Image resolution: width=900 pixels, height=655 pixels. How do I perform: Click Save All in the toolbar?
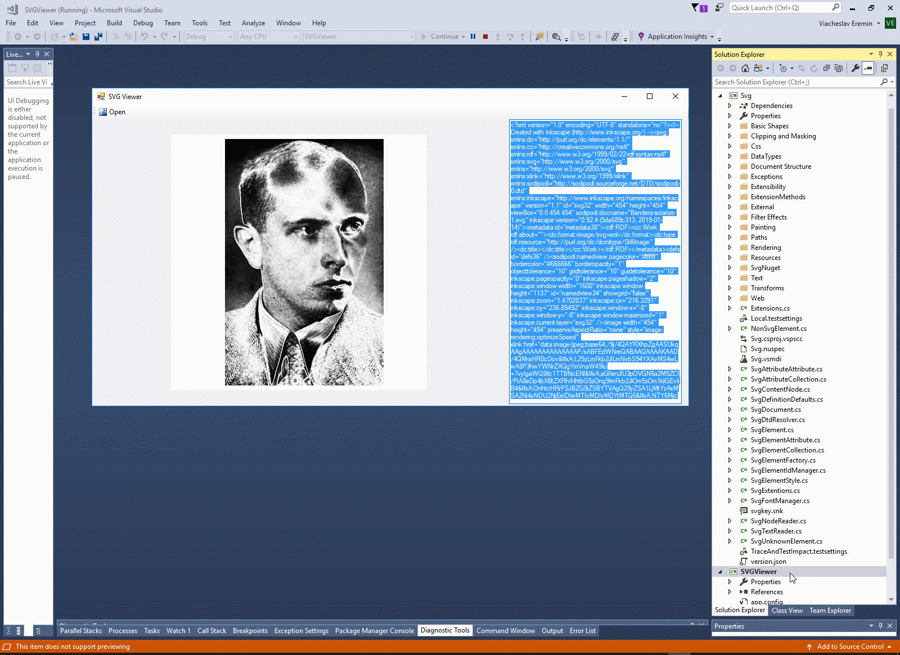point(98,37)
